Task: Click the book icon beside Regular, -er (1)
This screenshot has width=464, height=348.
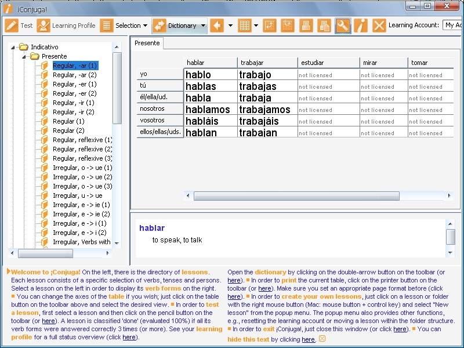Action: (45, 84)
